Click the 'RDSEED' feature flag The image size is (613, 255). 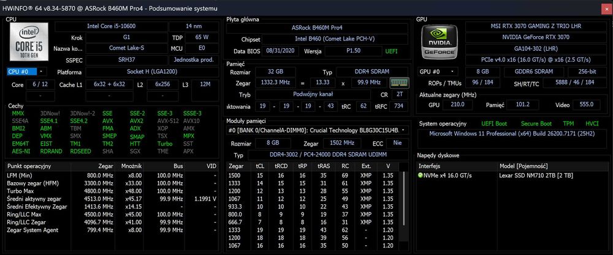[x=82, y=151]
